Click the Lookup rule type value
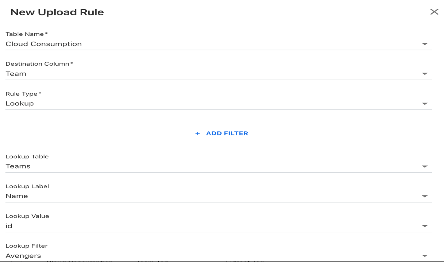 [20, 104]
